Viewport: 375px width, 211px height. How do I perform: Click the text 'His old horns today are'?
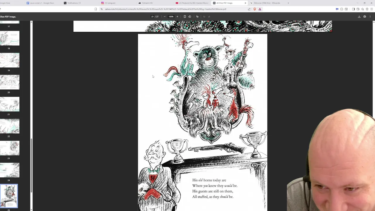[209, 180]
